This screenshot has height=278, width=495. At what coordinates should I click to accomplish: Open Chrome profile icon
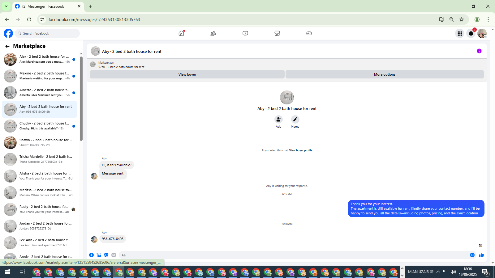[477, 19]
